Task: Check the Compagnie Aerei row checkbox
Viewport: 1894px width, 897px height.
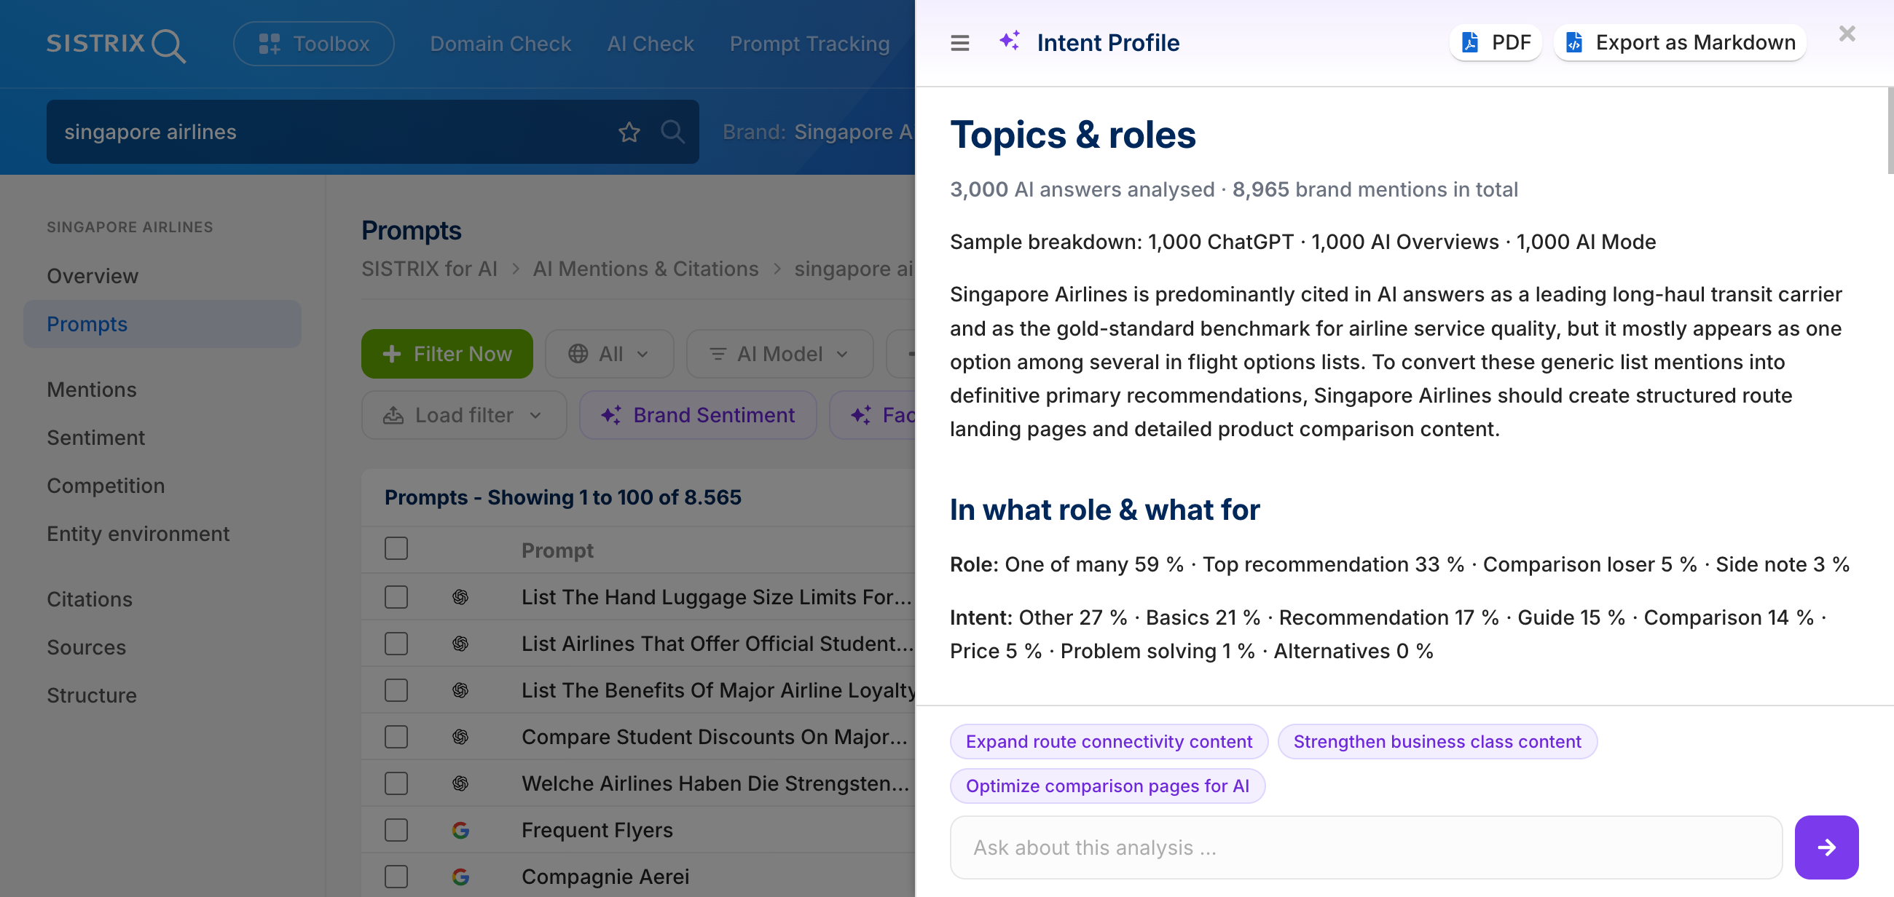Action: (x=396, y=877)
